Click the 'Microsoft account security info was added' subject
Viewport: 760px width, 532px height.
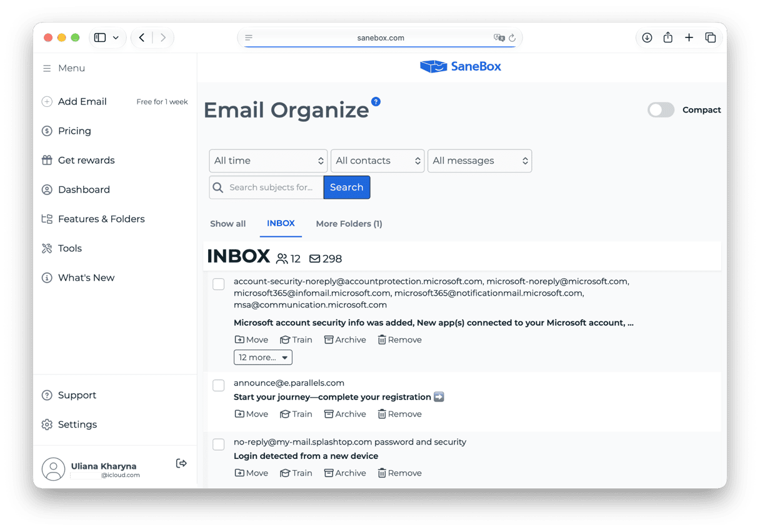[434, 323]
